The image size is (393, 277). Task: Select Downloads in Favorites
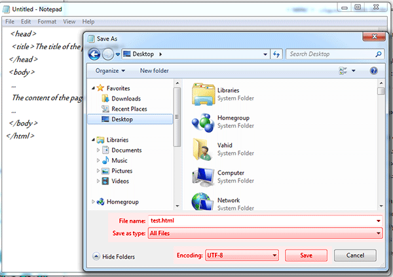pyautogui.click(x=121, y=98)
